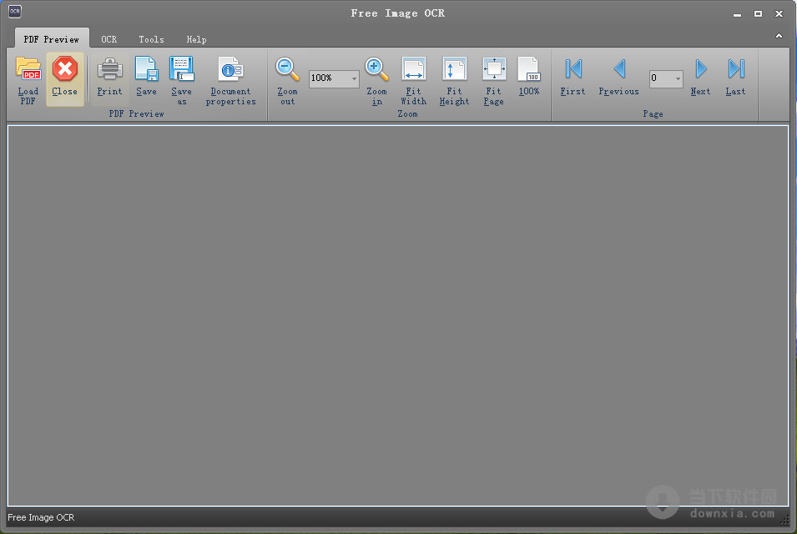Choose the Save as icon

[181, 69]
